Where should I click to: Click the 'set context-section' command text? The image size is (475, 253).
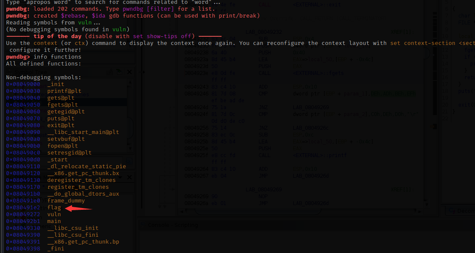pos(423,43)
